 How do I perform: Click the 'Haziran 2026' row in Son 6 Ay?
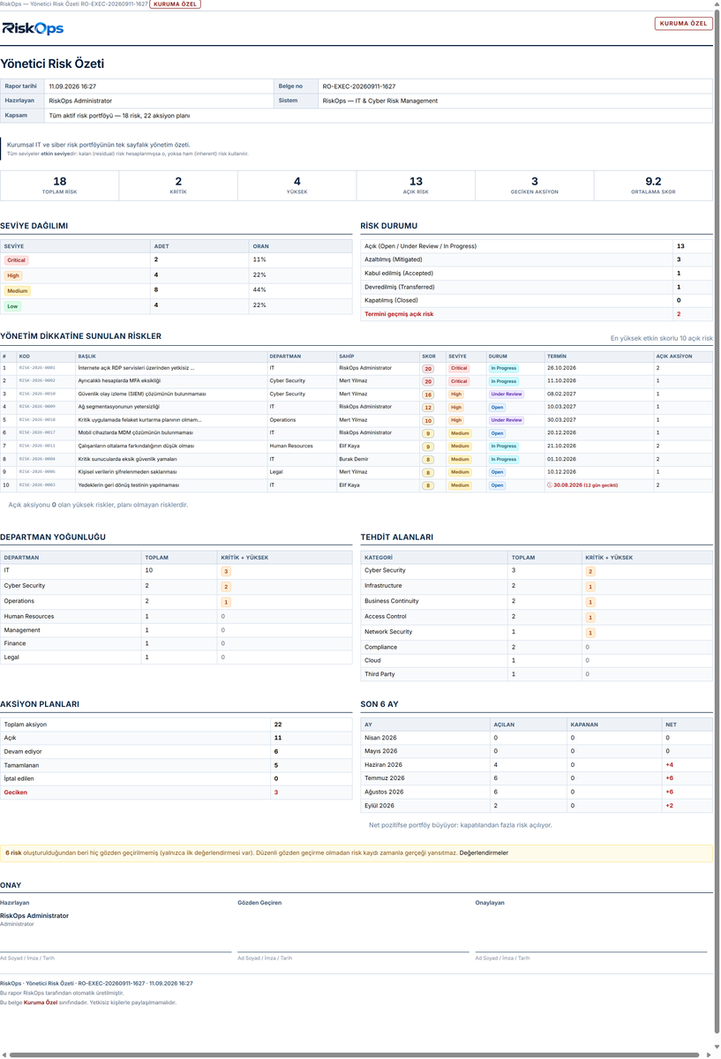point(537,764)
